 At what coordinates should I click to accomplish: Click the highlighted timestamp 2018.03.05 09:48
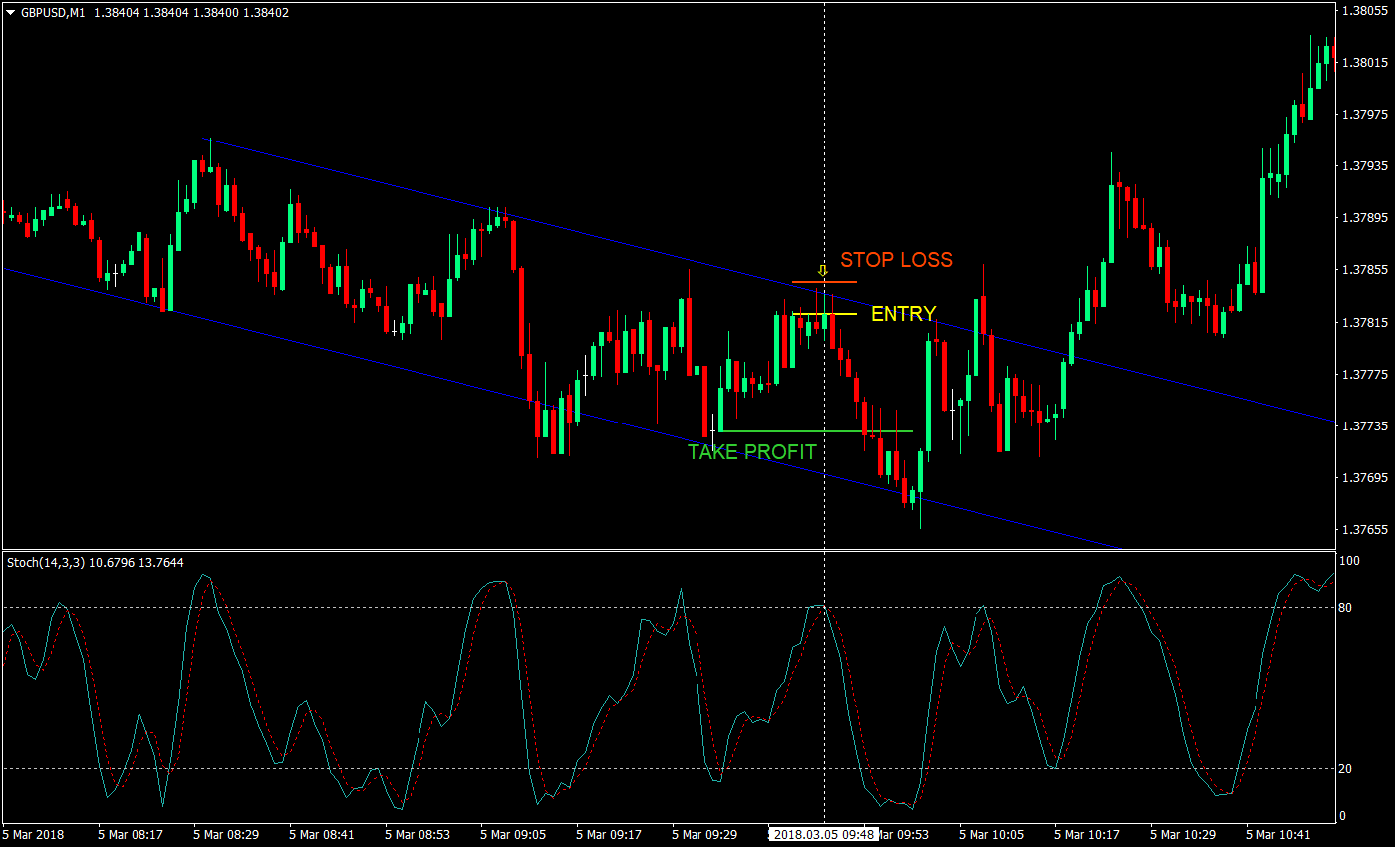coord(823,836)
